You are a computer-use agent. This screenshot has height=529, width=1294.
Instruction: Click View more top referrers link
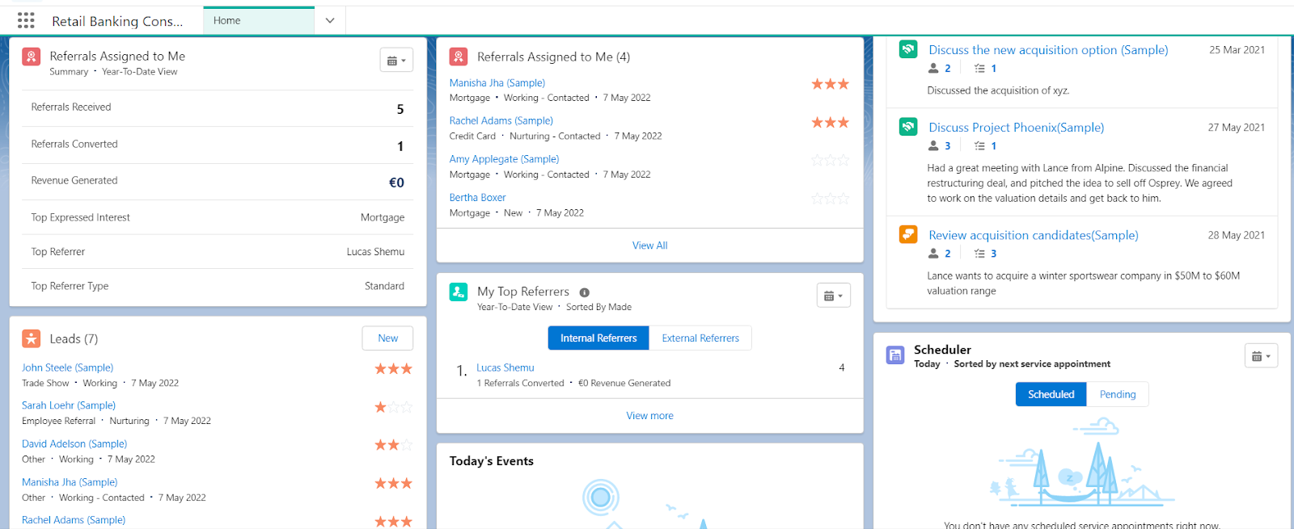649,416
